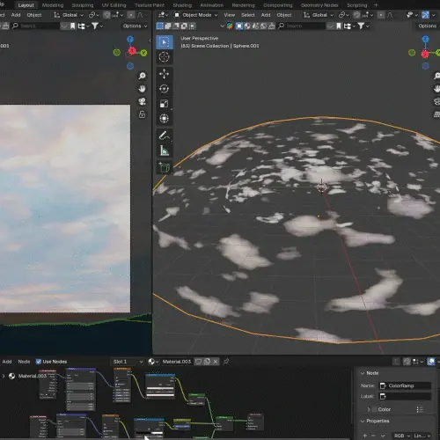Click Options button in right viewport
The image size is (440, 440).
[x=429, y=26]
